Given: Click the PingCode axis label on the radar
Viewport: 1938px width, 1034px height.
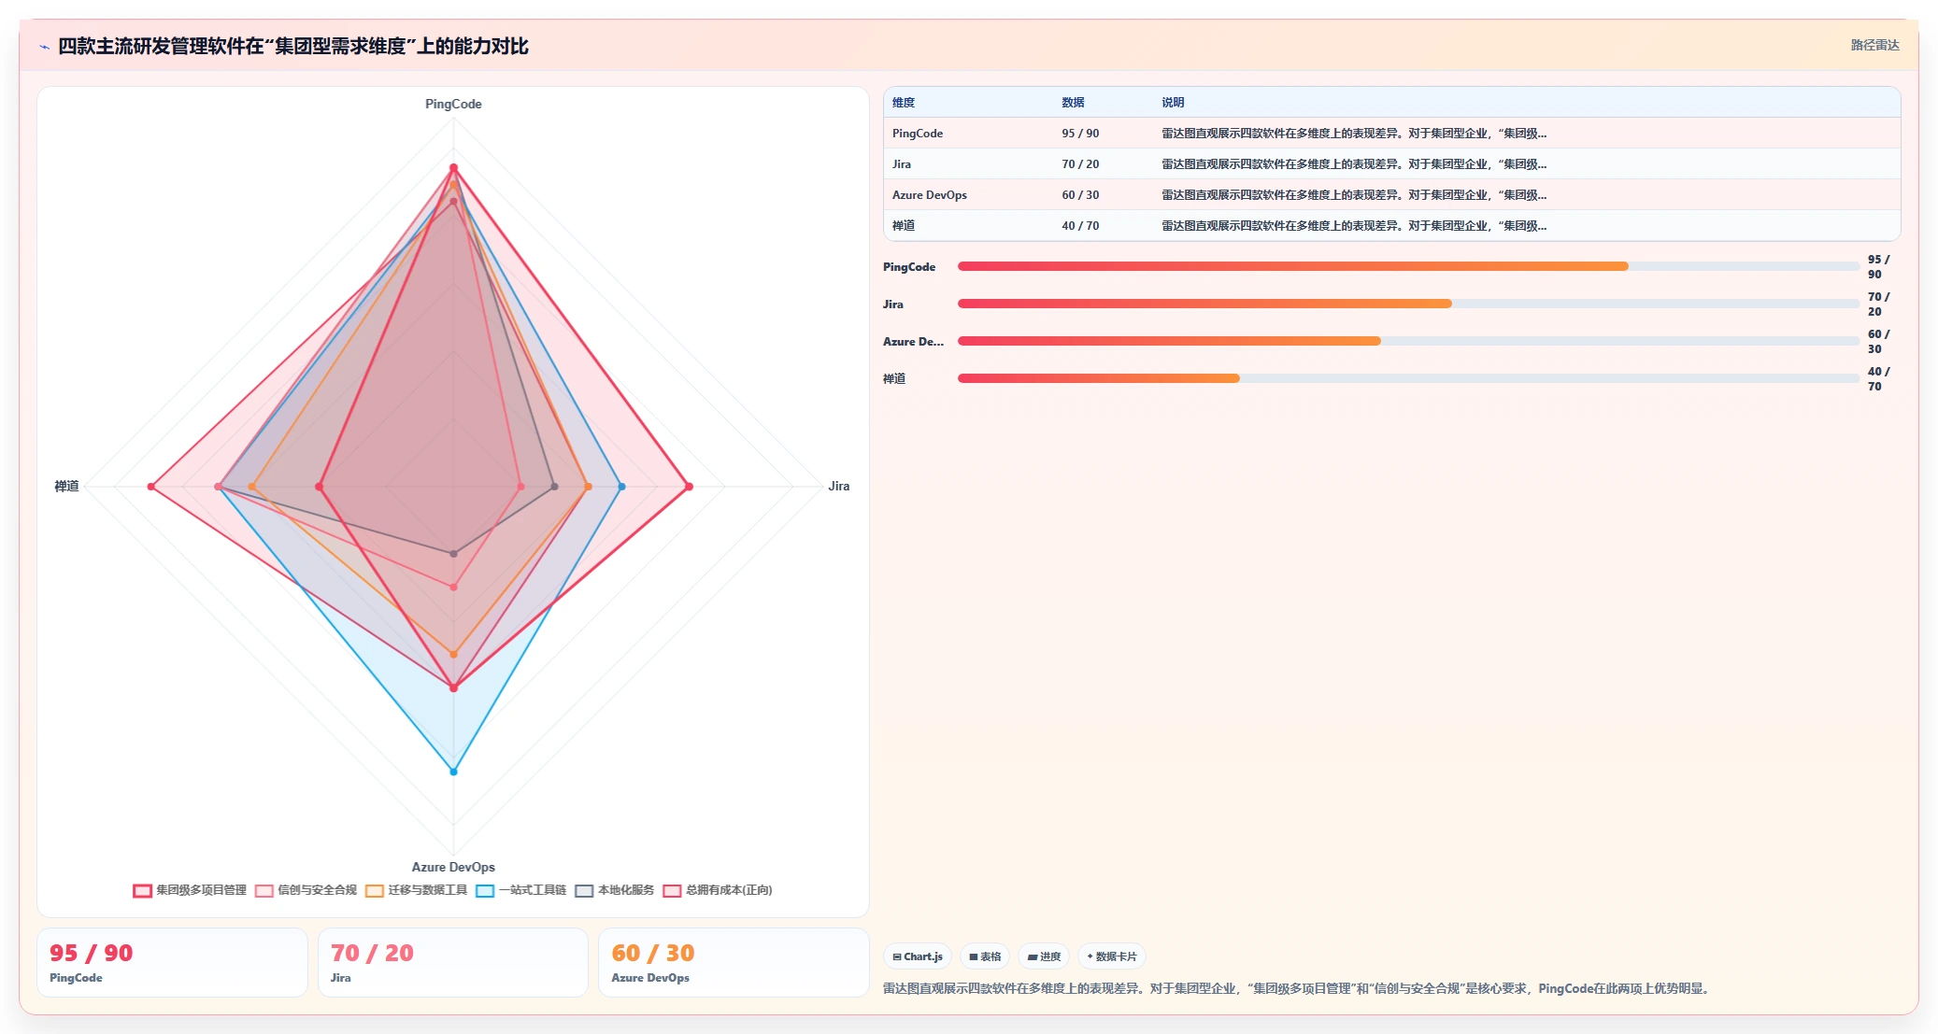Looking at the screenshot, I should pos(453,104).
